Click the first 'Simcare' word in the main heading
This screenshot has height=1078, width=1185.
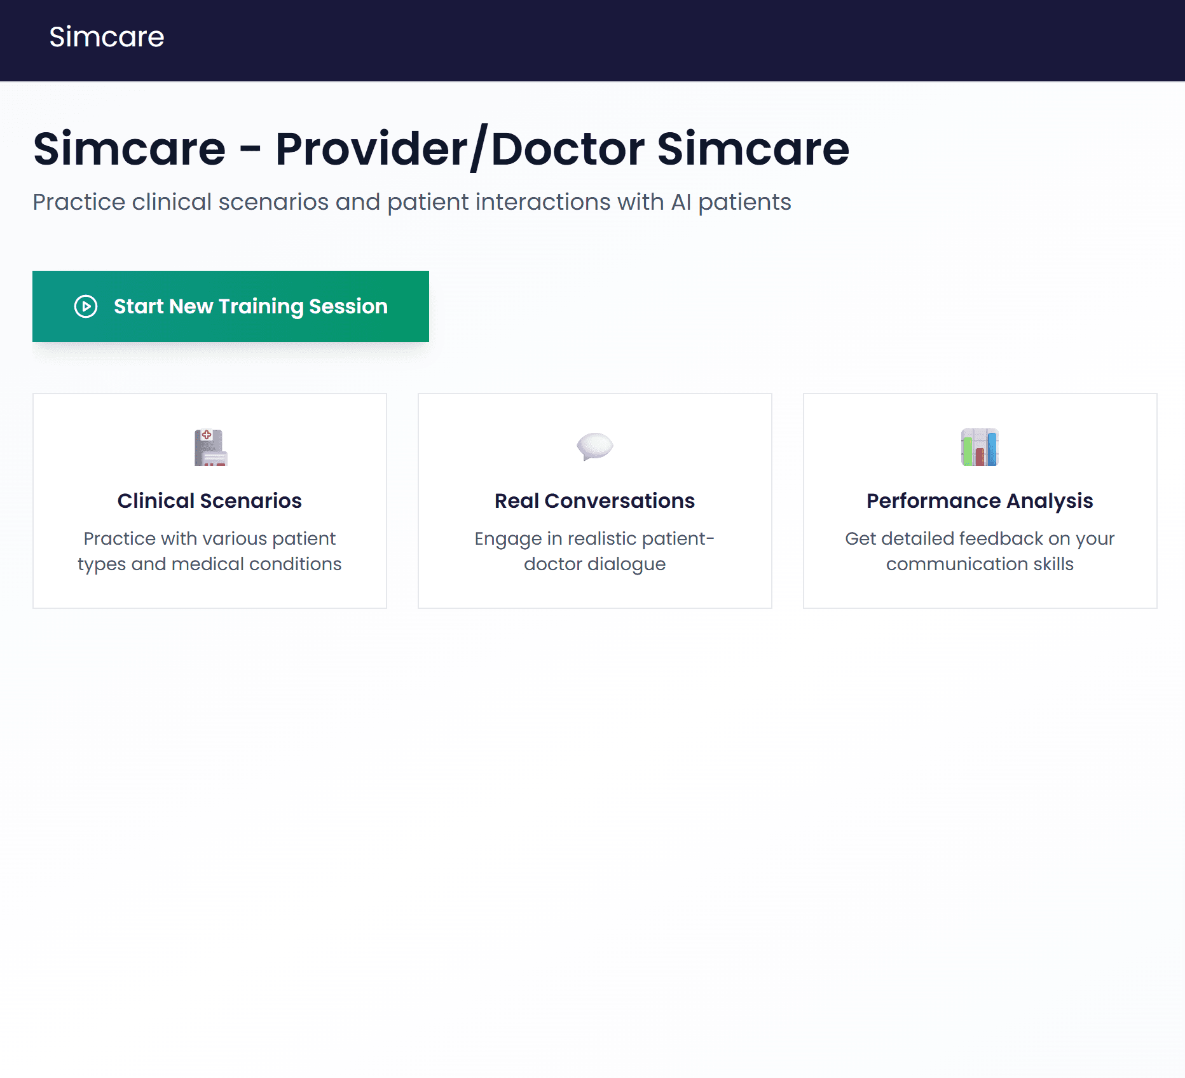pos(130,149)
